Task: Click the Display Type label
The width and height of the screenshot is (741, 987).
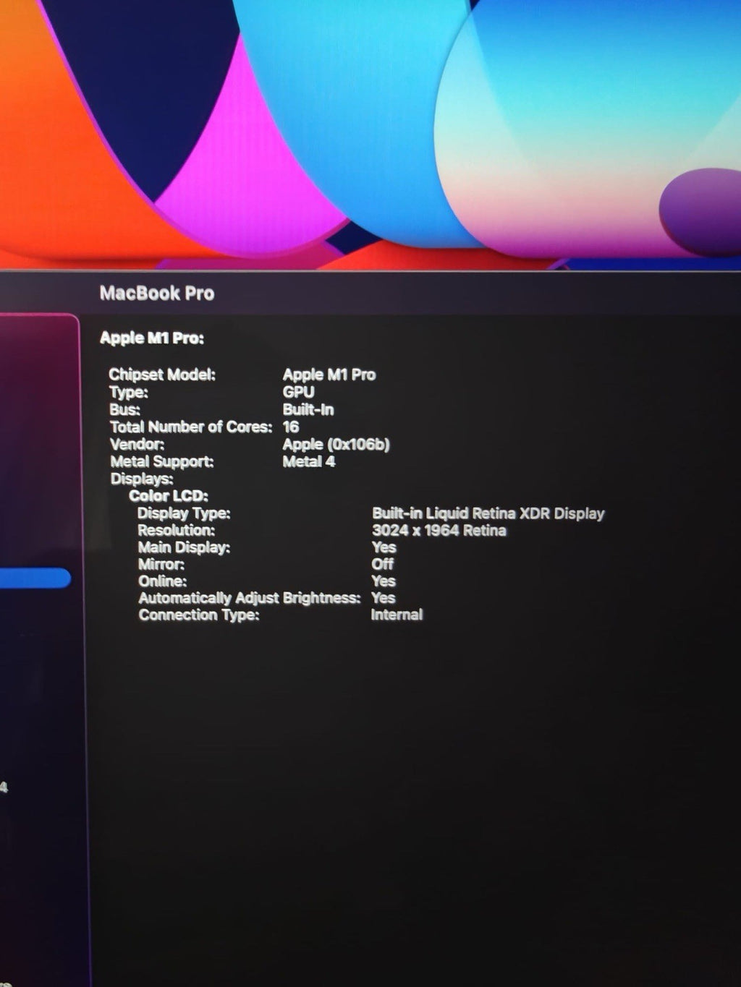Action: coord(184,513)
